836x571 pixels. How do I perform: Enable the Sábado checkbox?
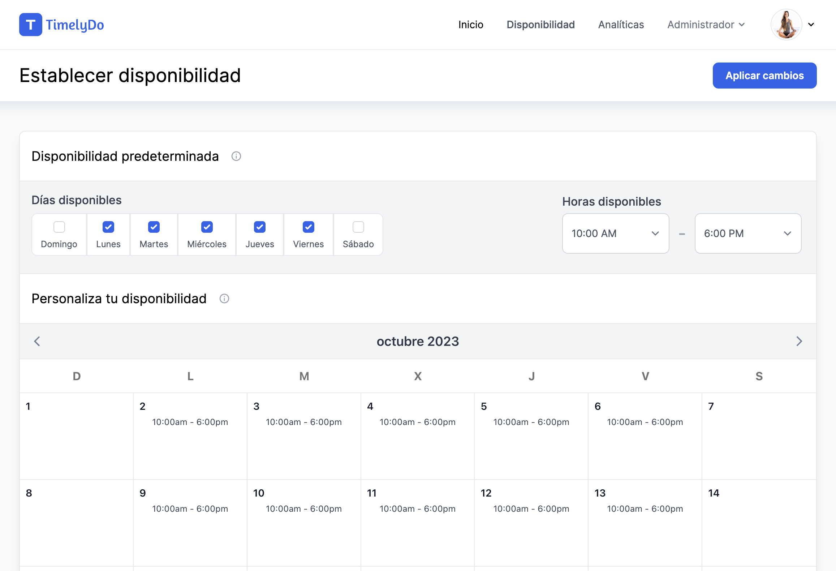pyautogui.click(x=358, y=227)
